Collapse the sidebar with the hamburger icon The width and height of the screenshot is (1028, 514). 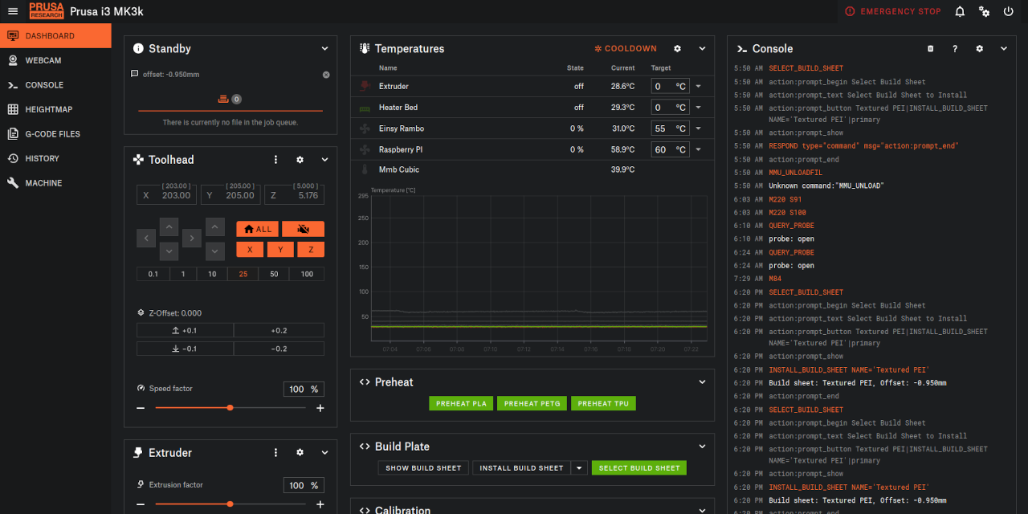click(12, 11)
